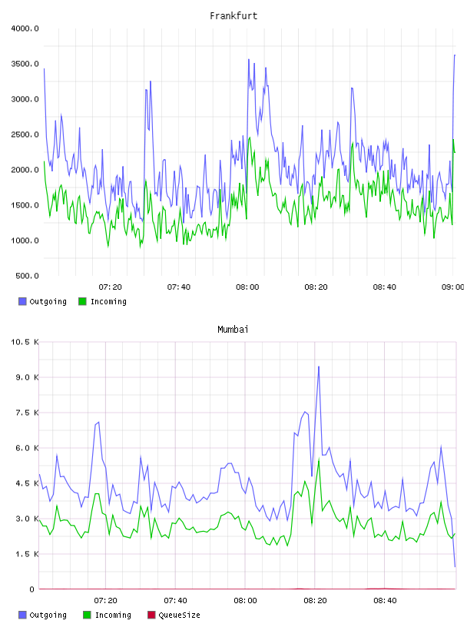The height and width of the screenshot is (627, 467).
Task: Click the green Incoming swatch in the Mumbai legend
Action: coord(87,615)
